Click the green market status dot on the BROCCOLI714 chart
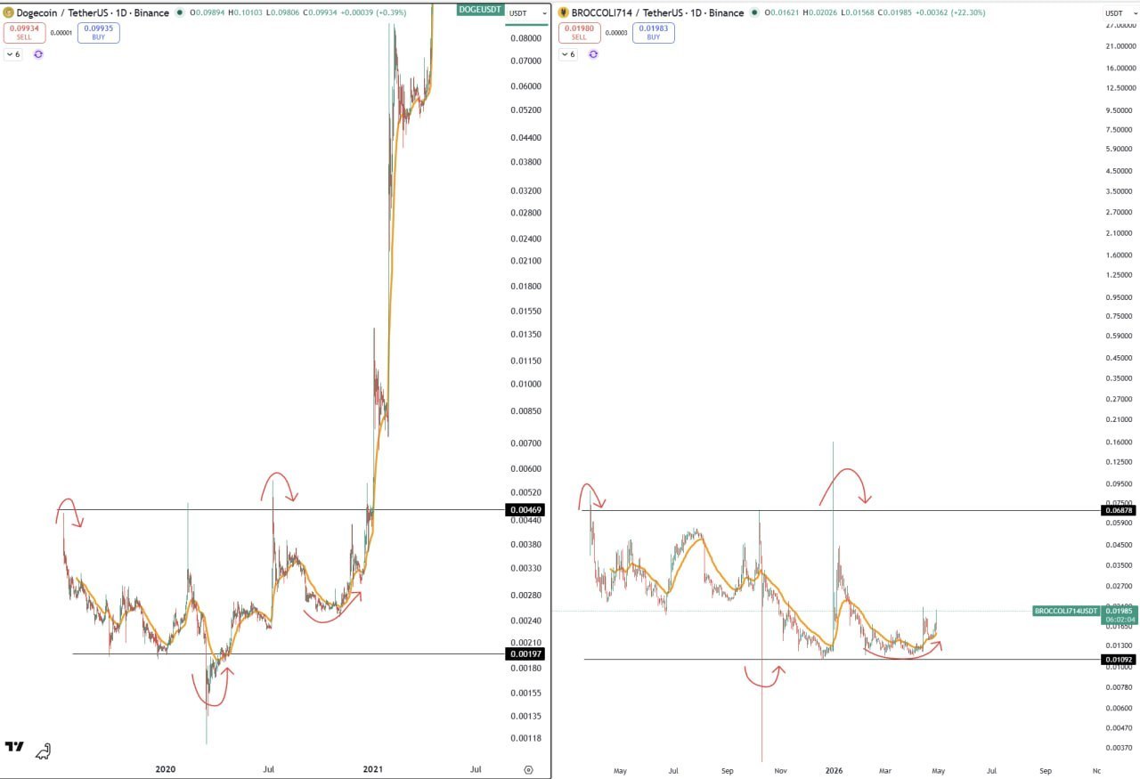This screenshot has height=779, width=1140. click(755, 12)
